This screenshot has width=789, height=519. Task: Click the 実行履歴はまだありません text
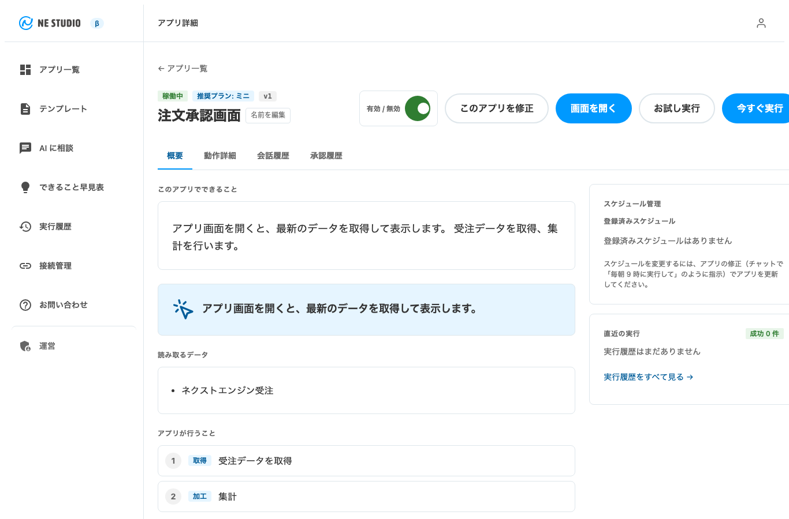[652, 352]
